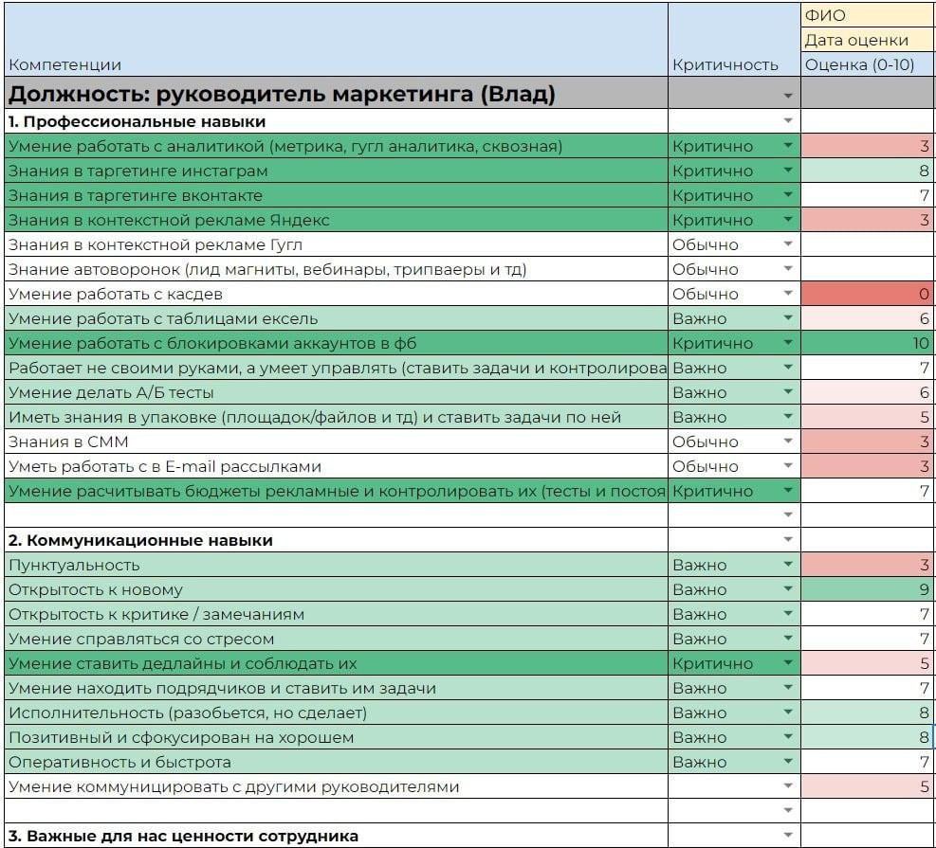Select the score 9 cell for Открытость к новому
936x848 pixels.
coord(868,589)
